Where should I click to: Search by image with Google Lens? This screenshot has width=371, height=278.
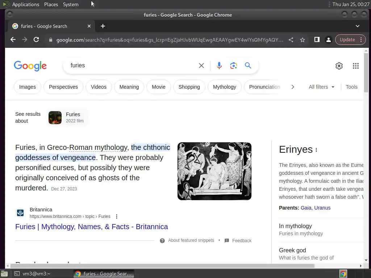234,66
